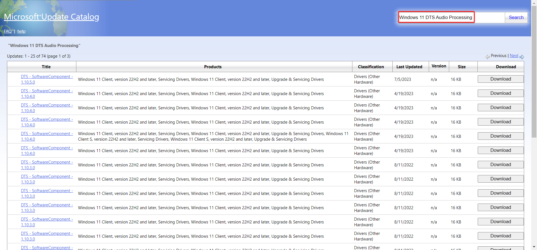Open the DTS SoftwareComponent 1.10.5.0 link
This screenshot has width=537, height=250.
point(47,79)
